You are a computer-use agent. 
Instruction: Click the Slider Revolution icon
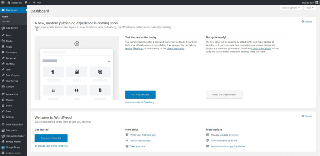[3, 124]
